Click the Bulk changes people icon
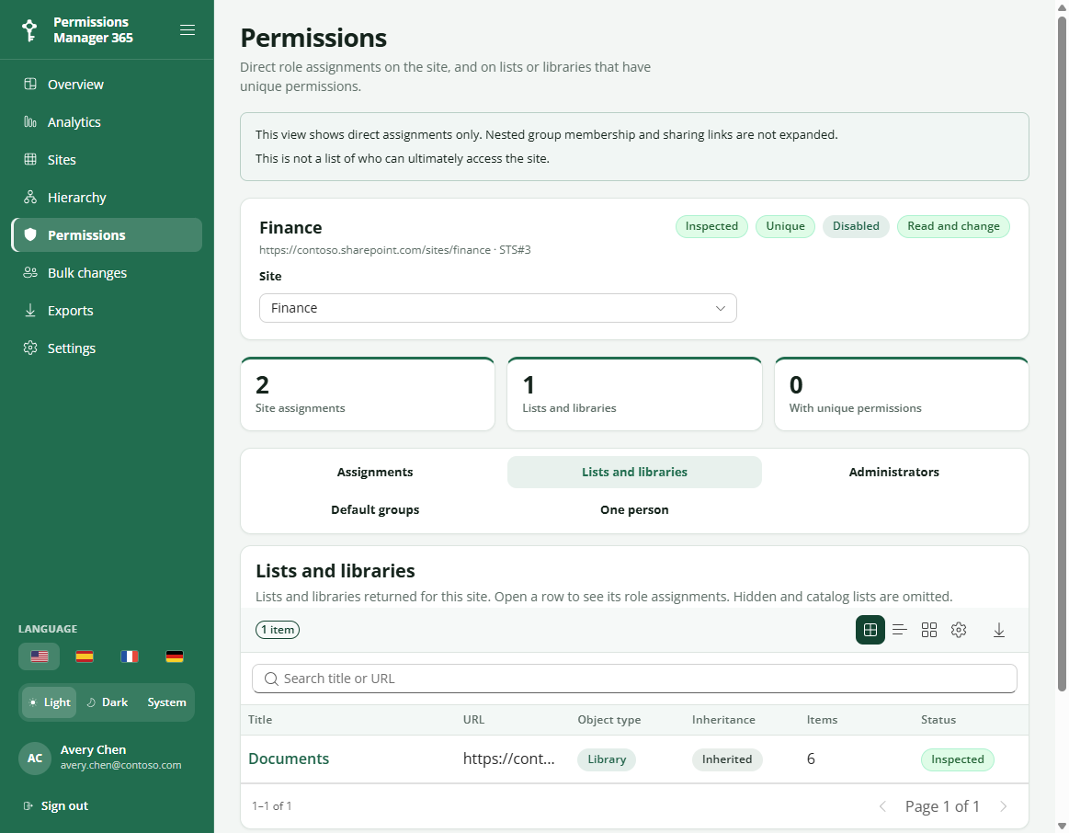This screenshot has height=833, width=1069. (x=30, y=272)
